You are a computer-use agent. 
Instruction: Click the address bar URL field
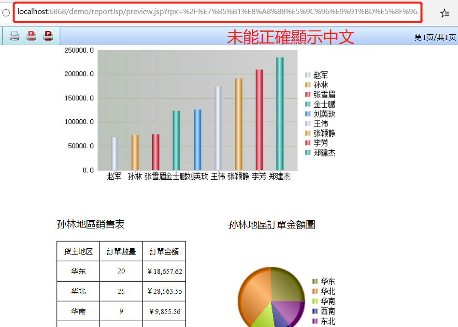pyautogui.click(x=217, y=12)
